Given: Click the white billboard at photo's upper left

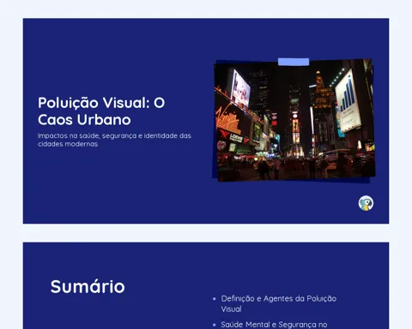Looking at the screenshot, I should [x=240, y=88].
